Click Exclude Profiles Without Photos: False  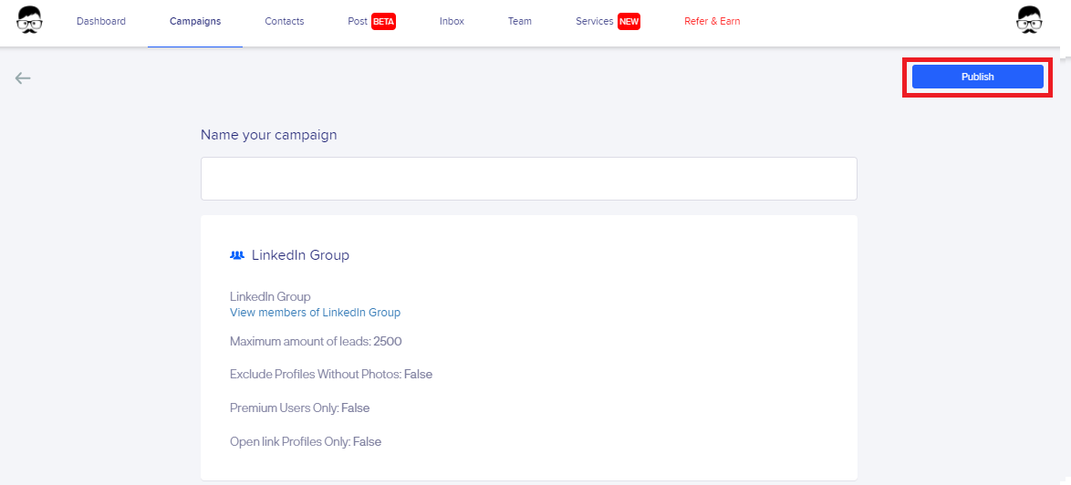click(x=331, y=375)
